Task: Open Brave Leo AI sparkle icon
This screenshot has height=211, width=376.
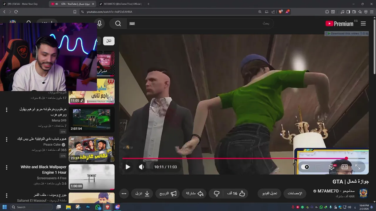Action: coord(360,12)
